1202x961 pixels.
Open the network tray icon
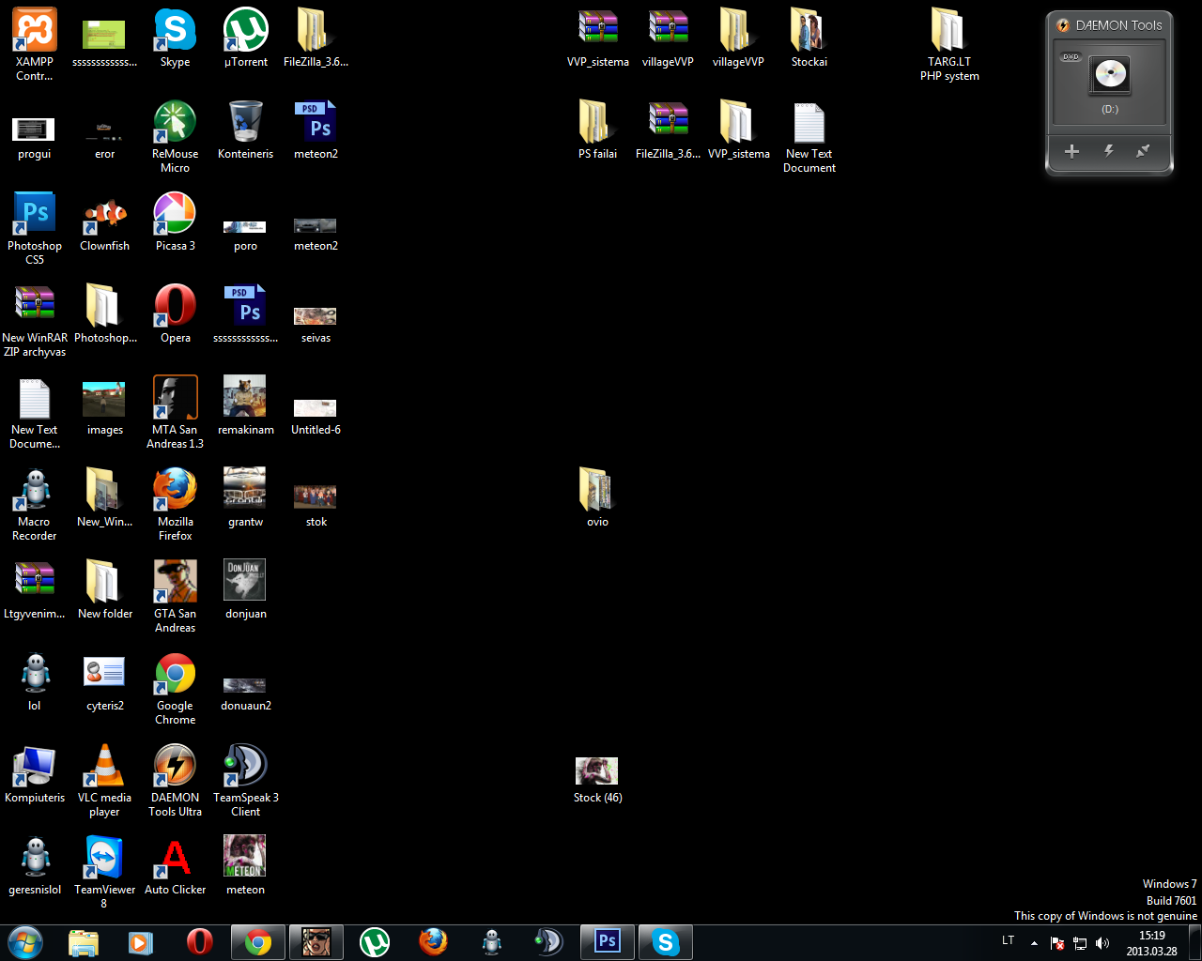tap(1080, 943)
